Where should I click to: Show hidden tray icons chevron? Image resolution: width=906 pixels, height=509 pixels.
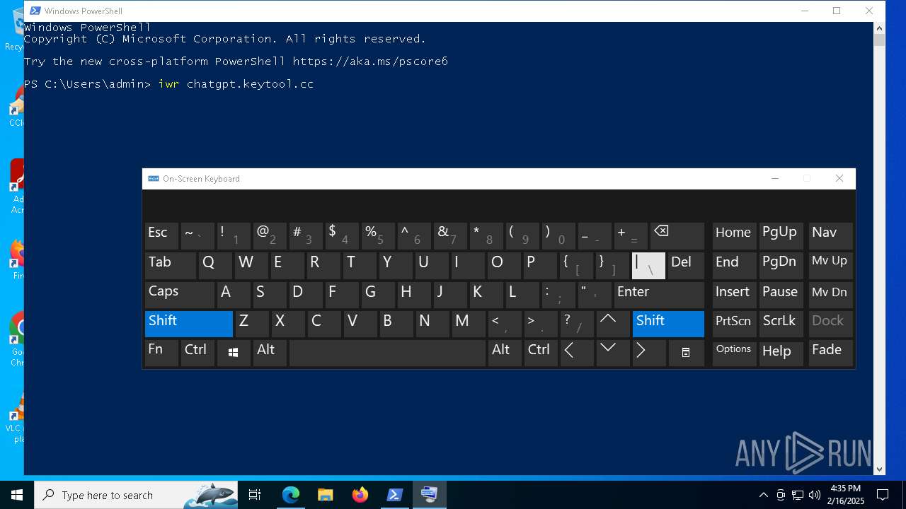pyautogui.click(x=763, y=495)
